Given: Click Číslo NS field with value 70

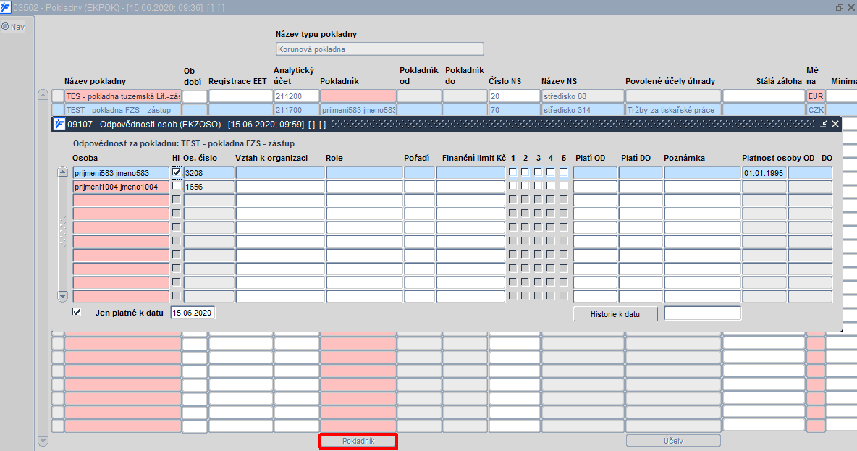Looking at the screenshot, I should tap(515, 110).
